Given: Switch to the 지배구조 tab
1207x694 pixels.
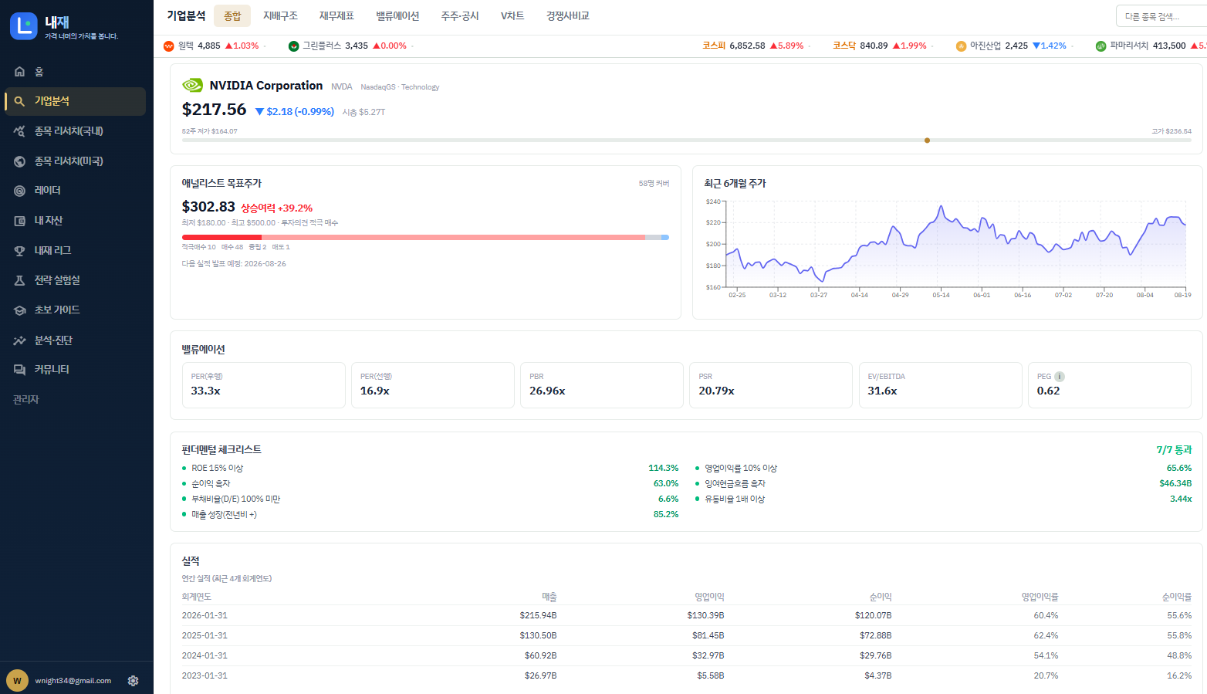Looking at the screenshot, I should coord(280,15).
